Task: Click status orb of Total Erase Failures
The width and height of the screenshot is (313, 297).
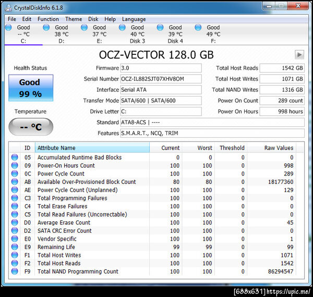Action: tap(15, 206)
